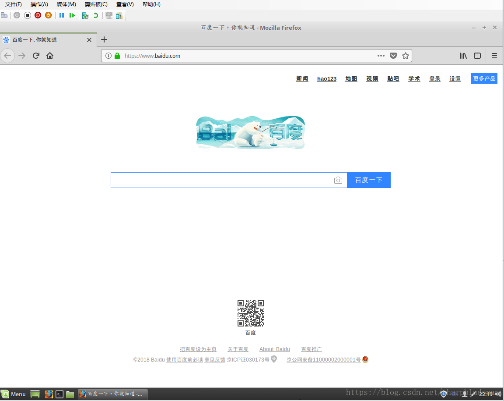Pause the virtual machine with blue pause icon
This screenshot has width=504, height=401.
[62, 15]
